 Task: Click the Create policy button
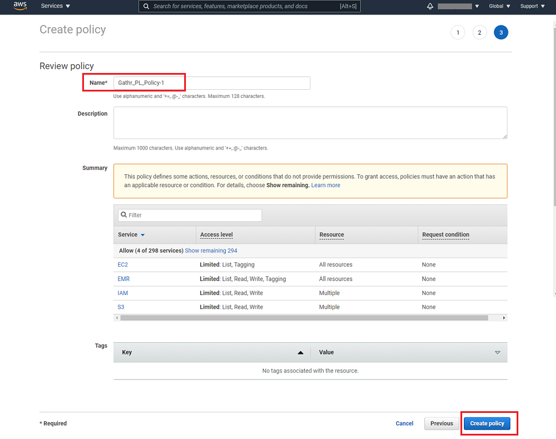click(487, 423)
